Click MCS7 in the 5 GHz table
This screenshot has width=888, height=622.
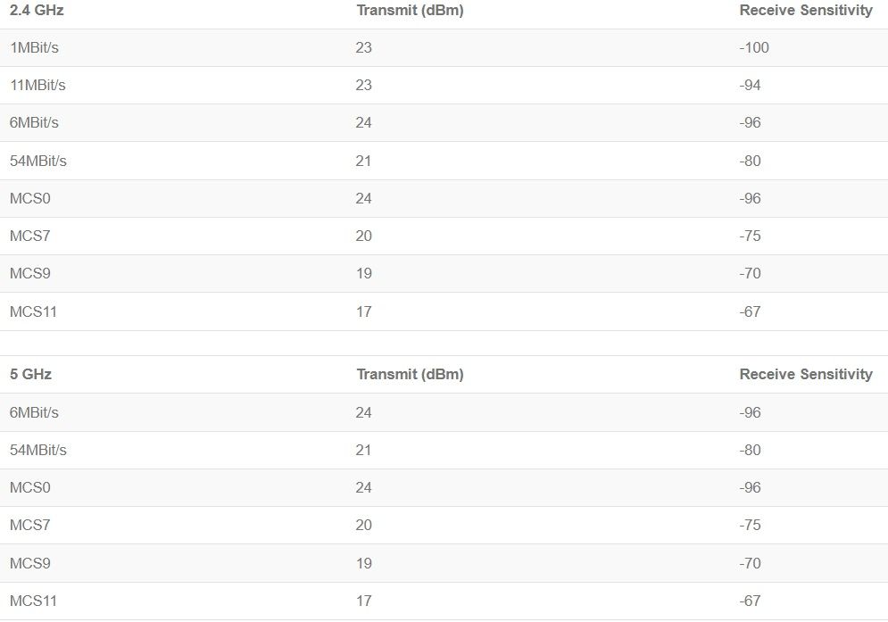point(29,526)
